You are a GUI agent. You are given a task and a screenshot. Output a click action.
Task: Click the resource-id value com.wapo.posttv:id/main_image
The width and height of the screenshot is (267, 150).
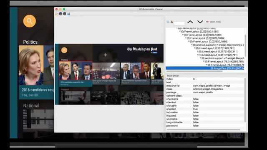tap(212, 86)
